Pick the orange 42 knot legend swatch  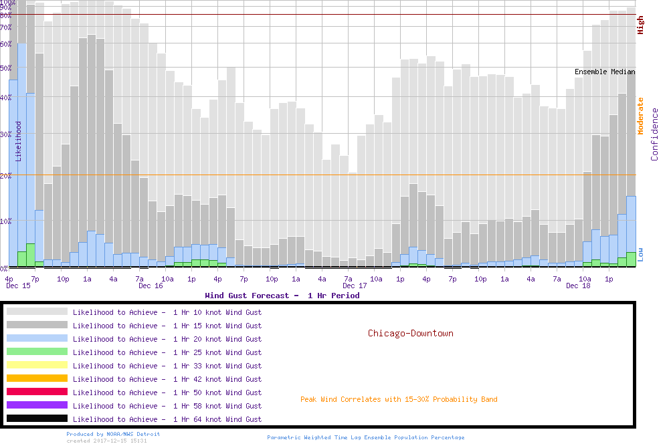37,378
